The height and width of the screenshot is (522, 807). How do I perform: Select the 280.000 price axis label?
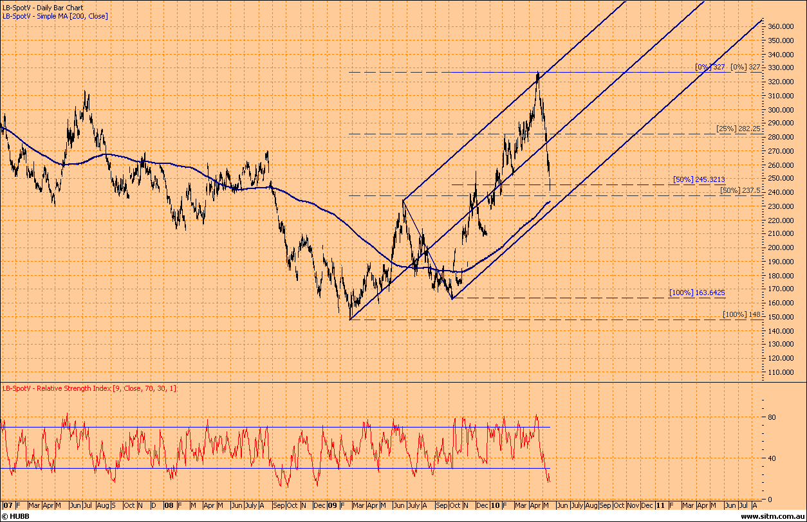tap(781, 138)
